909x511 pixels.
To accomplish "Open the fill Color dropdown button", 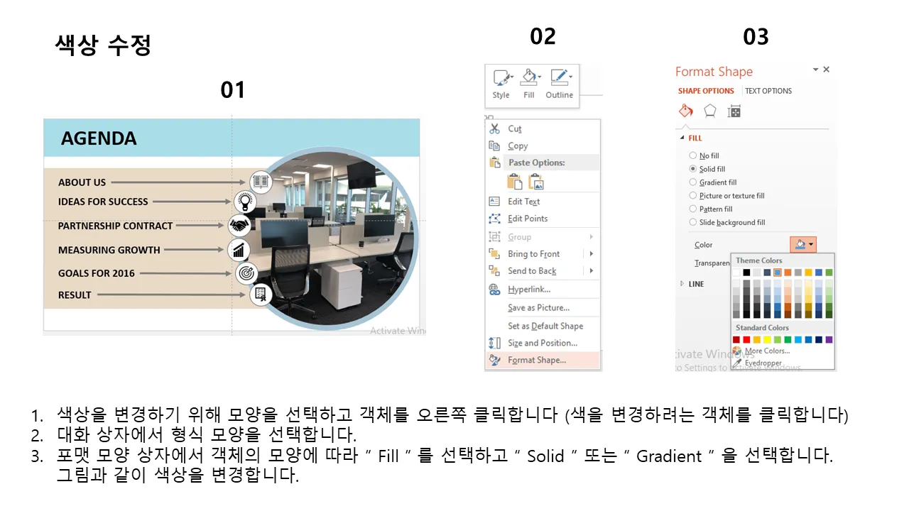I will pos(804,245).
